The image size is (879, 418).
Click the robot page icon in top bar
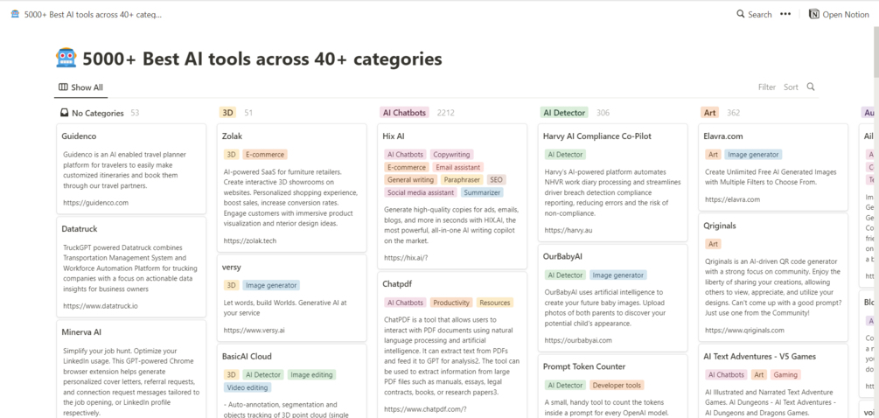click(x=15, y=15)
